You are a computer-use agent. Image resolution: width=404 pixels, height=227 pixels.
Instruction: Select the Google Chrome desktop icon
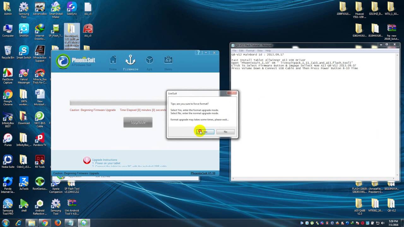tap(8, 97)
